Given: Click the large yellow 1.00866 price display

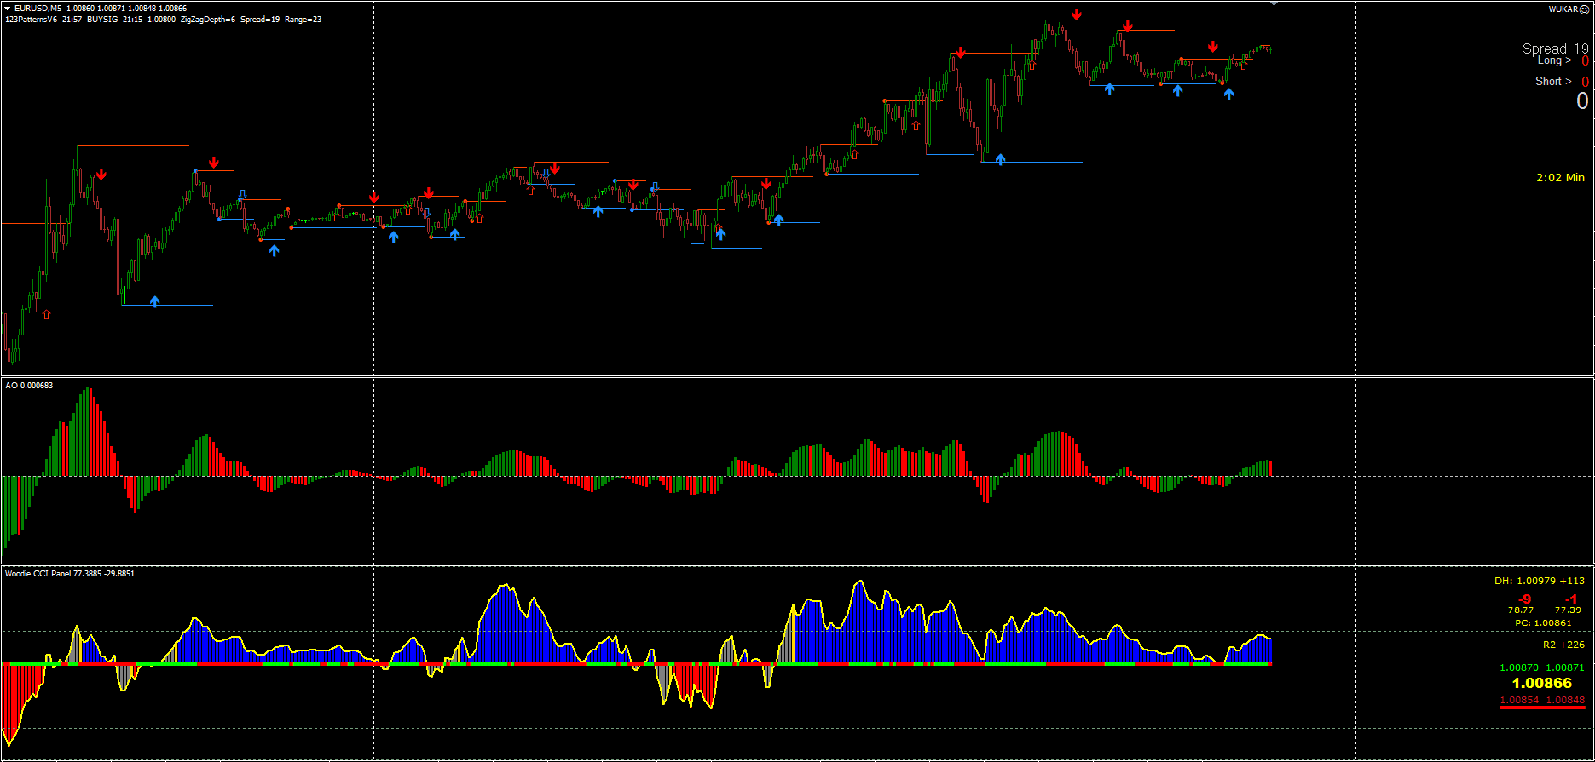Looking at the screenshot, I should 1541,683.
